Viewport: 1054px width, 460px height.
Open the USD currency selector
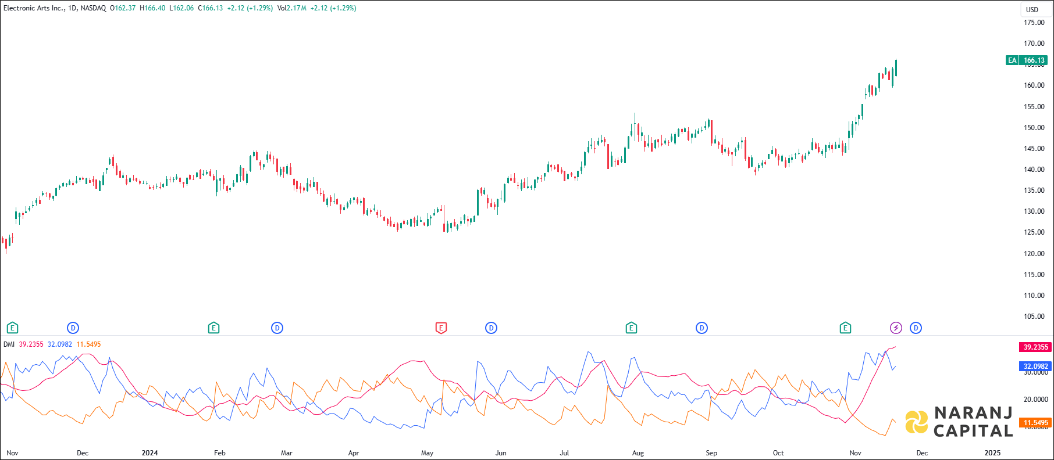pyautogui.click(x=1032, y=9)
